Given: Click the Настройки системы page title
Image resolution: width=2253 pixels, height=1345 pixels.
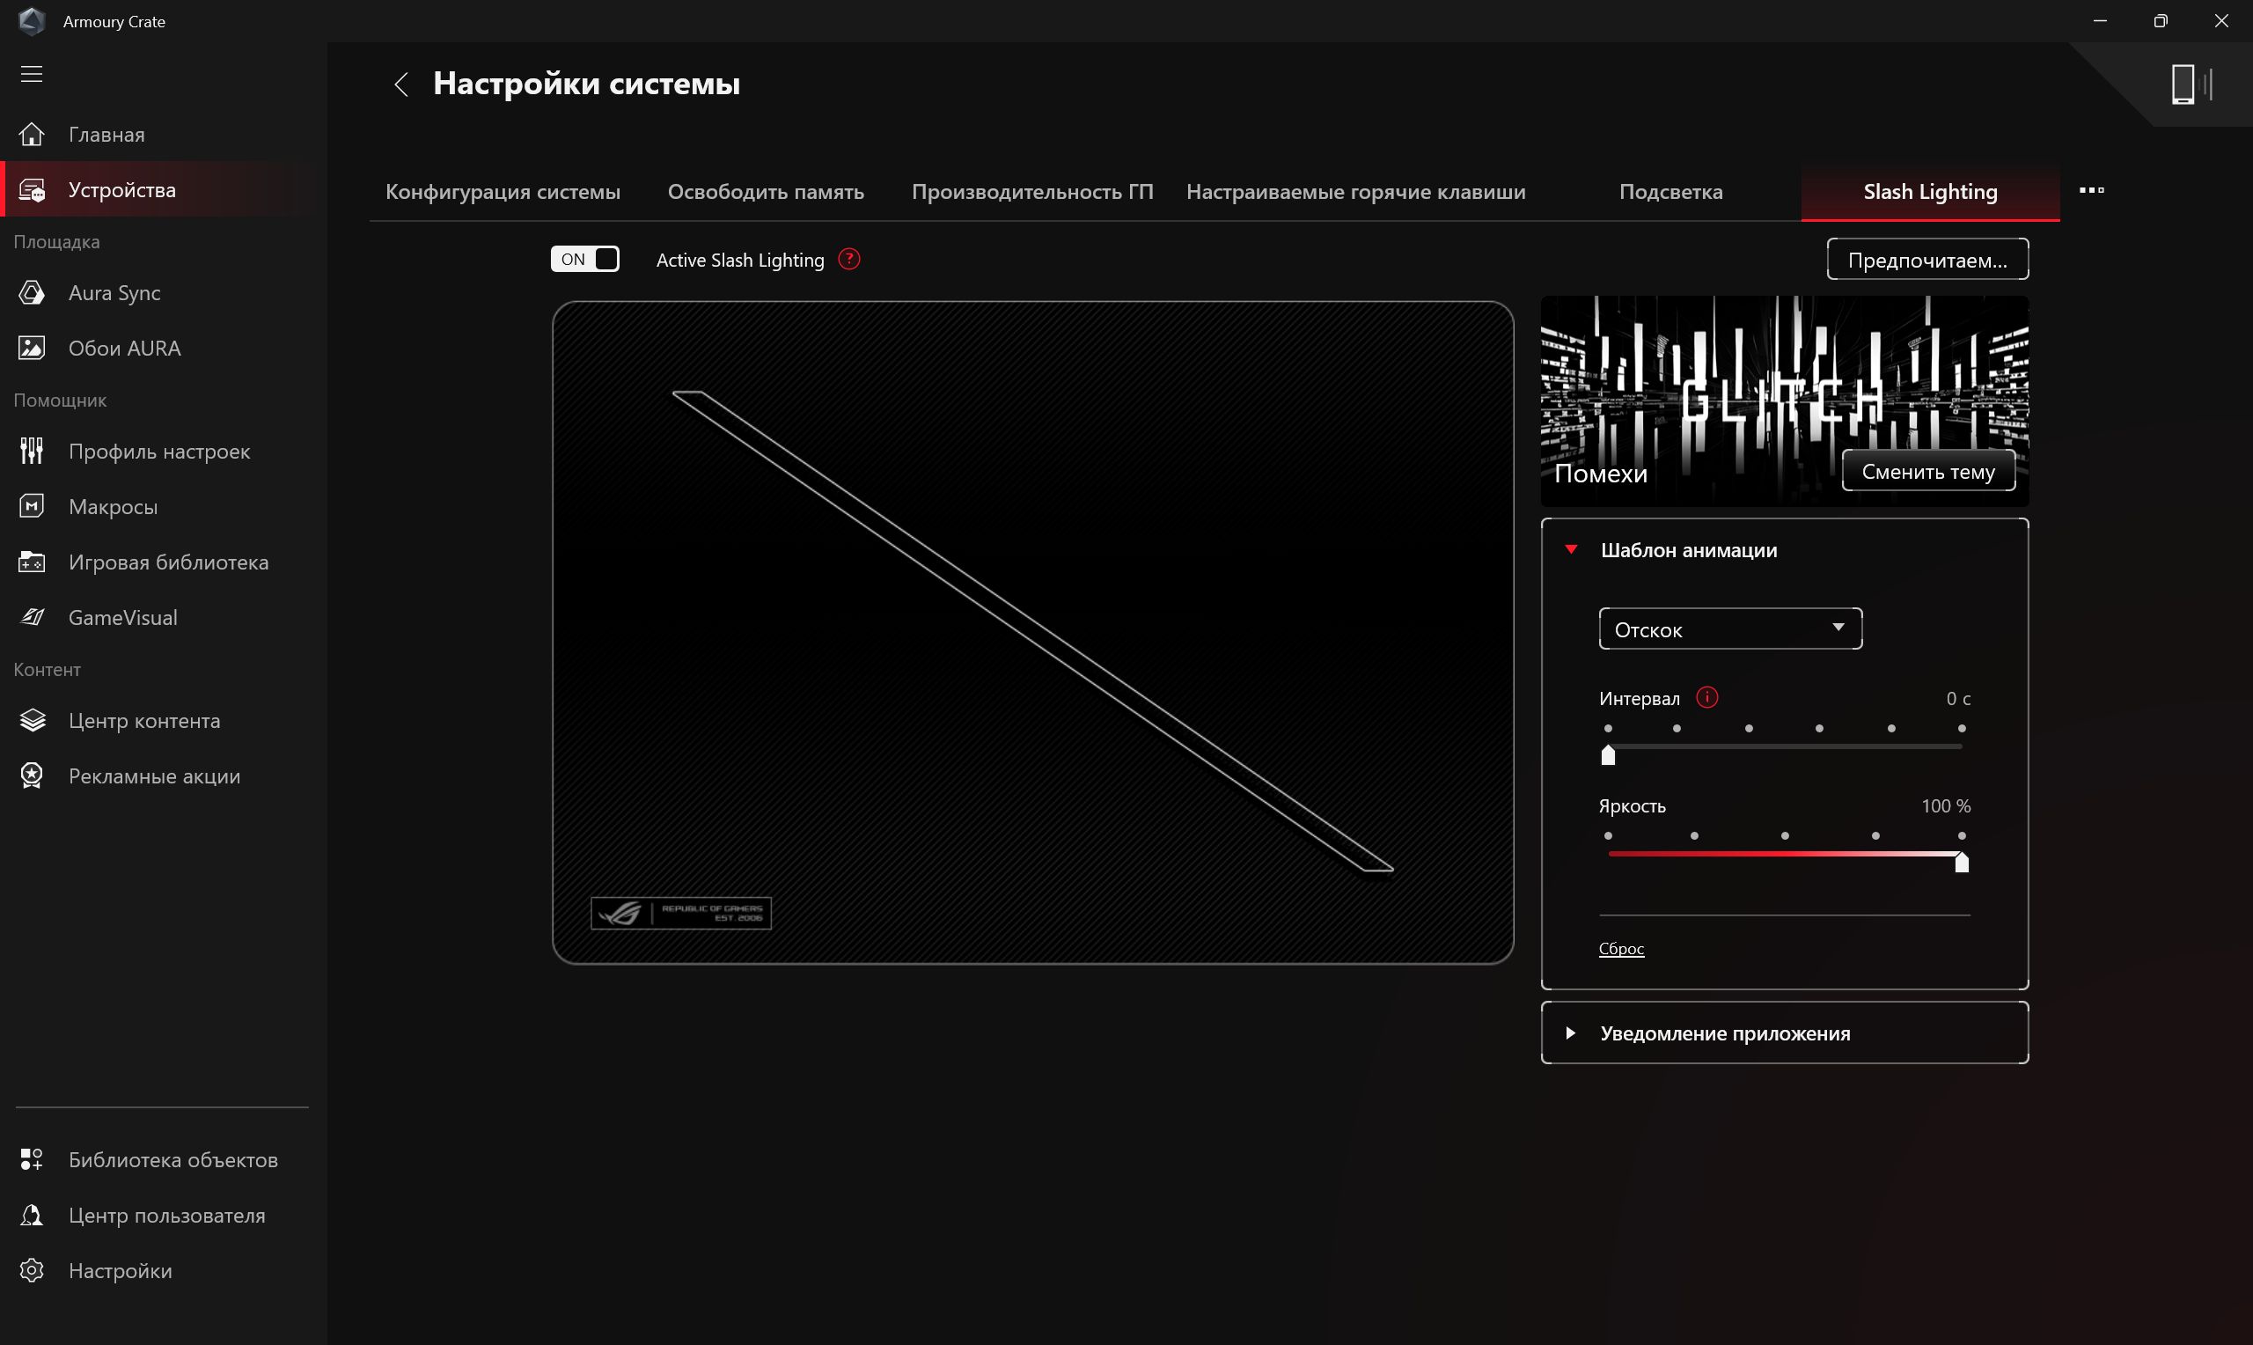Looking at the screenshot, I should [586, 84].
